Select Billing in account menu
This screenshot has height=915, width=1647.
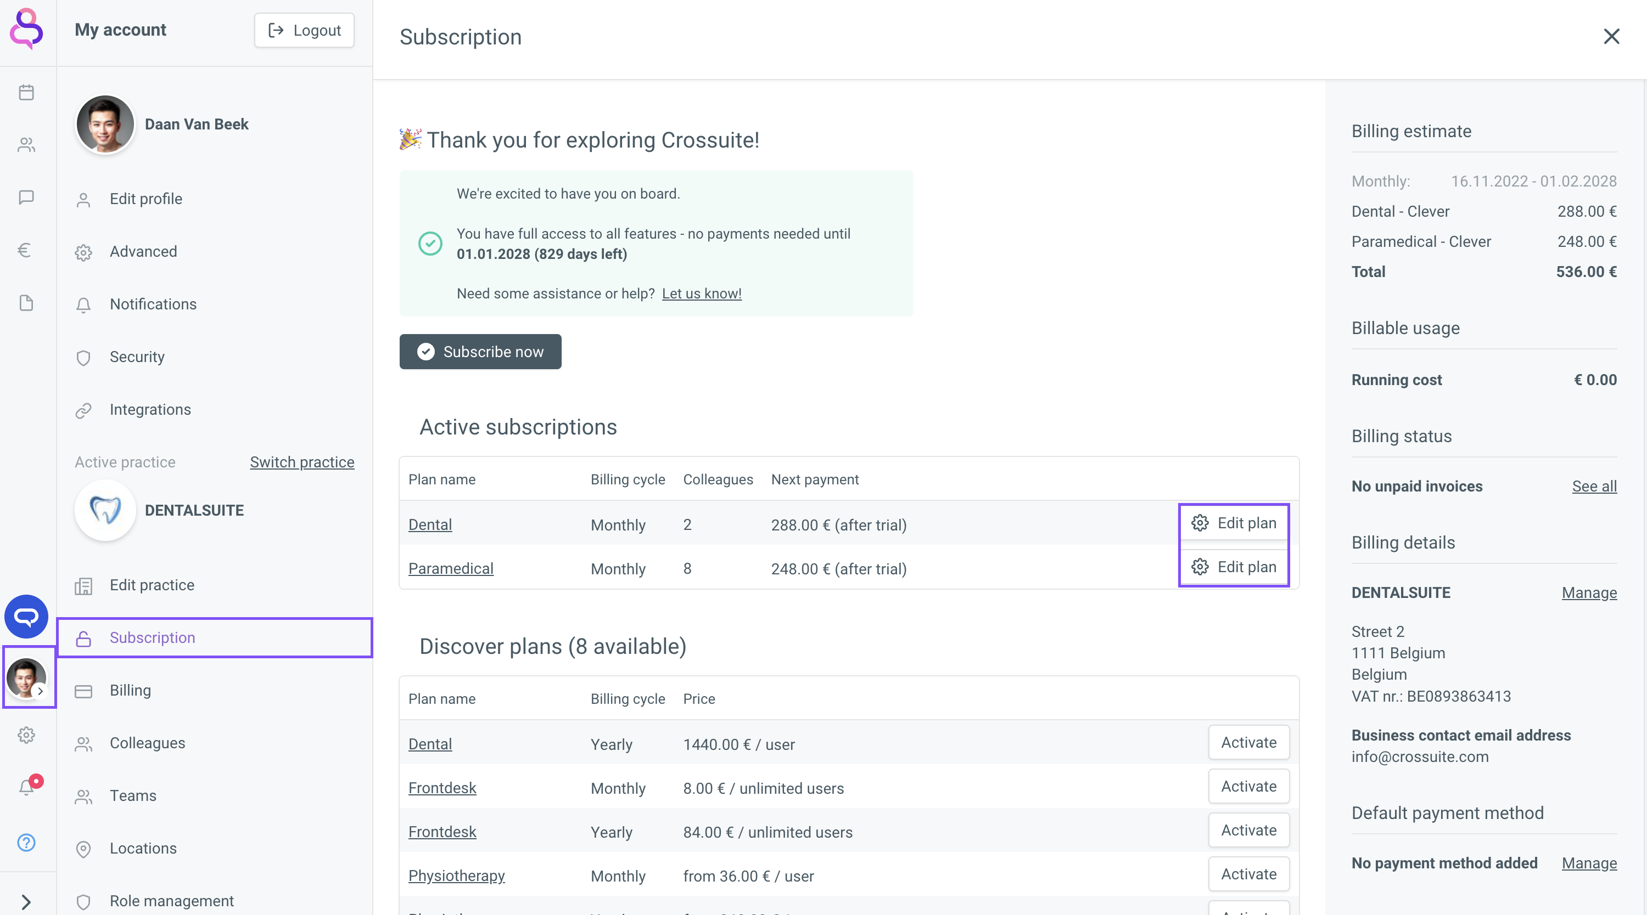130,690
